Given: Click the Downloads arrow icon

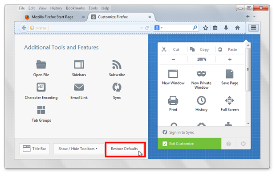Looking at the screenshot, I should (x=226, y=28).
